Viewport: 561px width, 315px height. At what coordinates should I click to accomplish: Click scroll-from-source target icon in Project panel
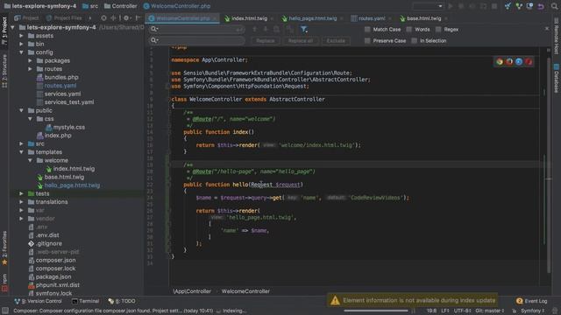coord(103,17)
